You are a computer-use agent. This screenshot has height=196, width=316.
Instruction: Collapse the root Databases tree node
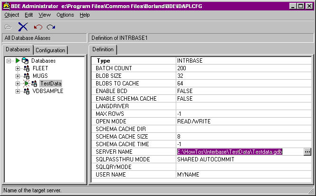9,61
